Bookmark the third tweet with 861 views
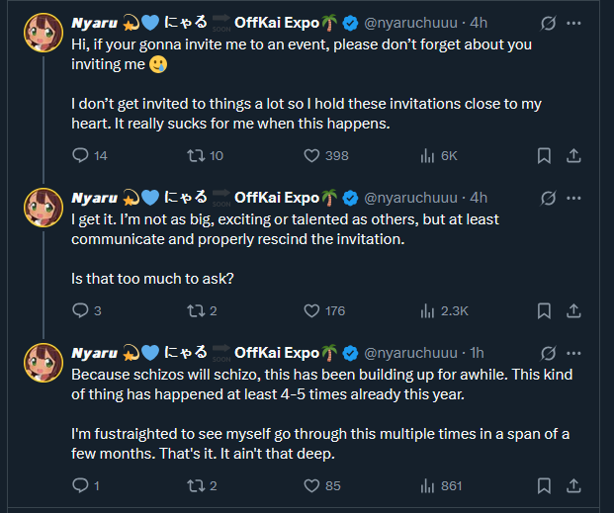This screenshot has height=513, width=614. (x=544, y=485)
